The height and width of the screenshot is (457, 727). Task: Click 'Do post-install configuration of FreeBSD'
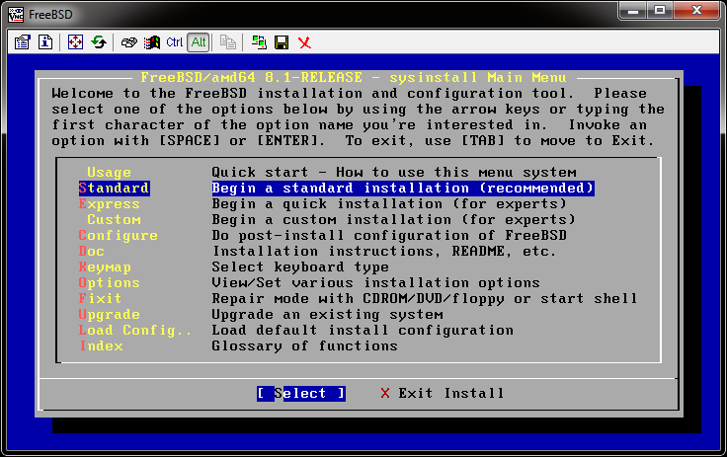tap(389, 236)
